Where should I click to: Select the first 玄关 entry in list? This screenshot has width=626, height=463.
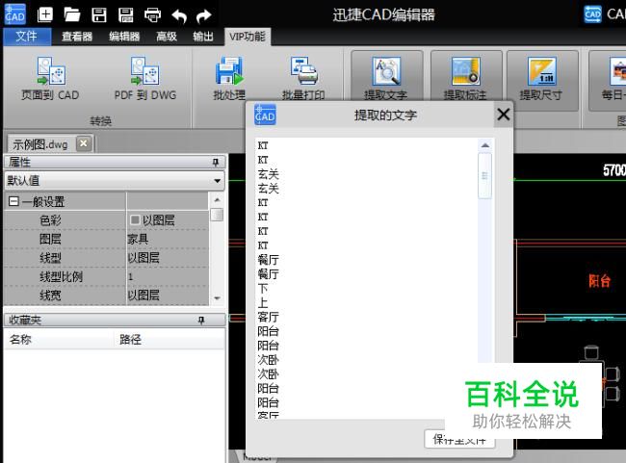click(x=268, y=174)
